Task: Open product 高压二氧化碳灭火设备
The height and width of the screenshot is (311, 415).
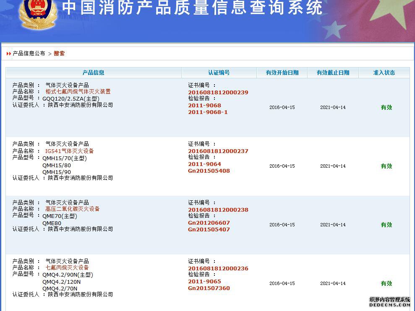Action: [73, 209]
